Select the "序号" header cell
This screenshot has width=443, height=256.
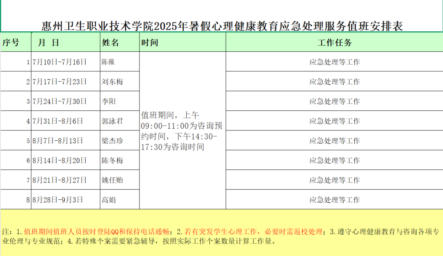tap(16, 43)
